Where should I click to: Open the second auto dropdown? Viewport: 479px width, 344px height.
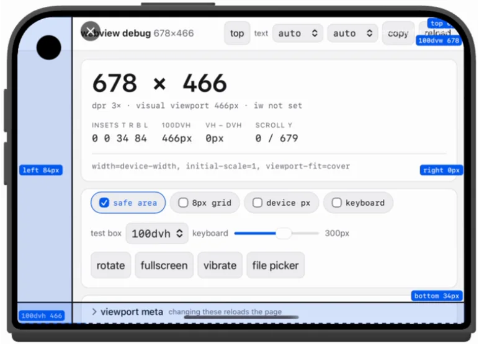coord(352,33)
